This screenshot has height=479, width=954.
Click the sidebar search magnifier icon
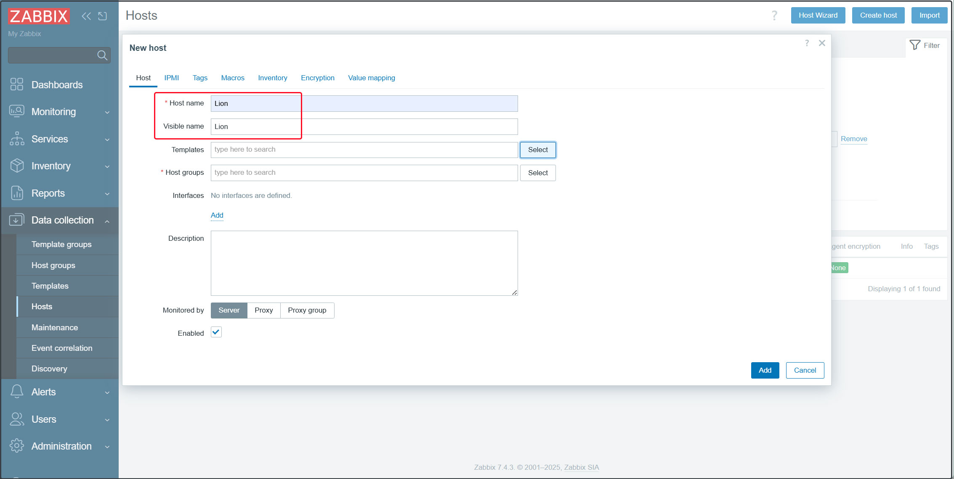coord(102,55)
